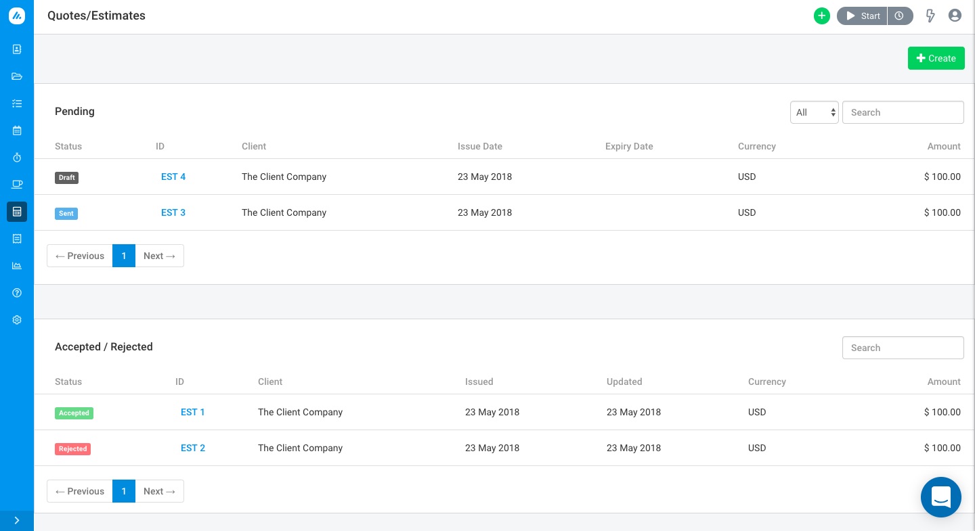975x531 pixels.
Task: Open the reports chart sidebar icon
Action: pyautogui.click(x=17, y=266)
